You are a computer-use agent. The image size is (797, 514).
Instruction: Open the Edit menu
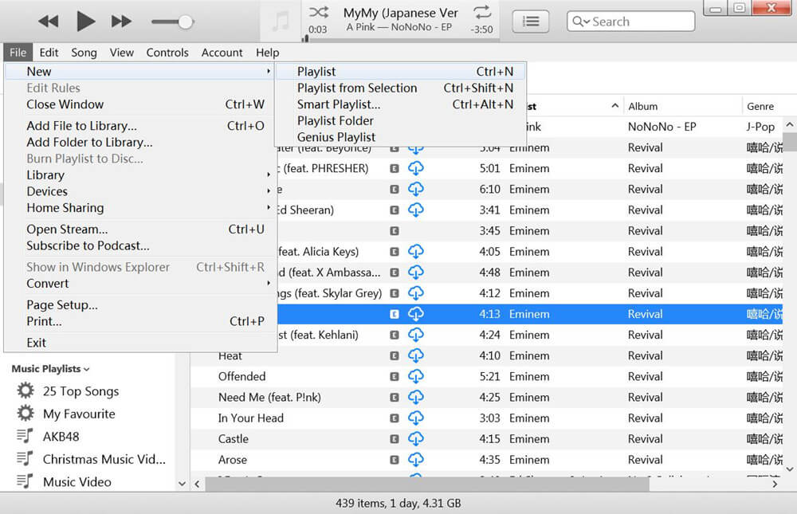[x=49, y=53]
